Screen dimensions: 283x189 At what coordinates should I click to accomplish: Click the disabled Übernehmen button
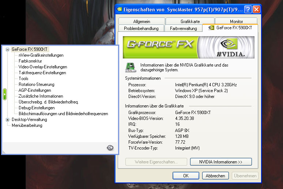(x=245, y=176)
